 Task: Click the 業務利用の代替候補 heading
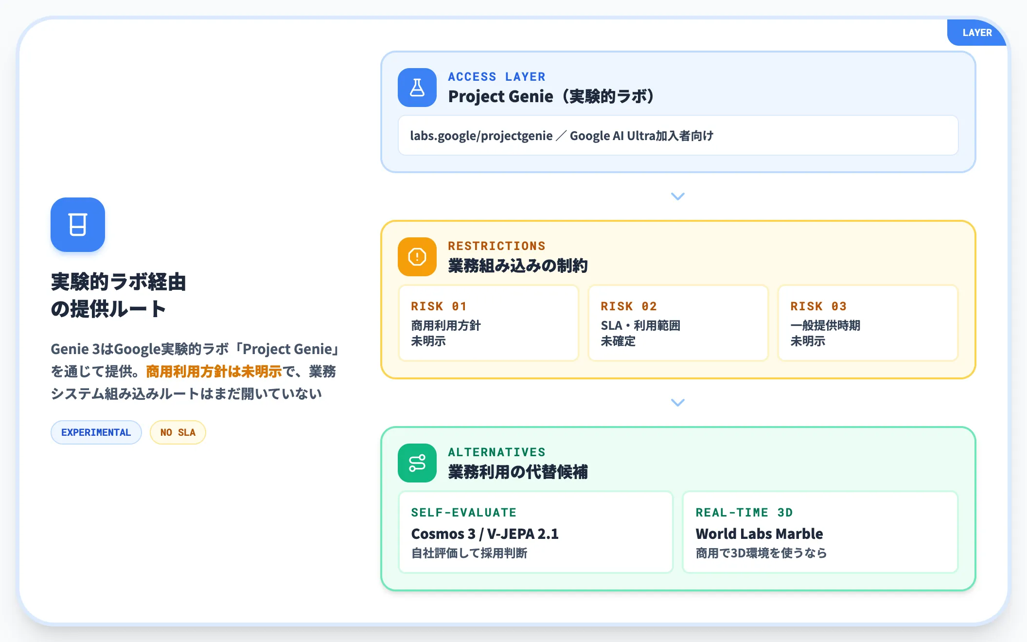click(x=518, y=472)
